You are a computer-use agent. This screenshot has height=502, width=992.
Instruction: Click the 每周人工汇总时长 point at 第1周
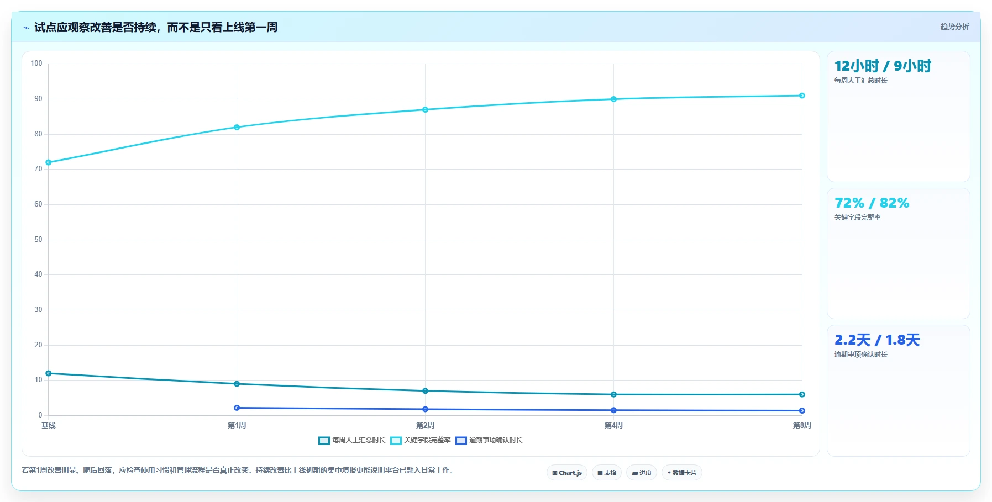pos(237,384)
